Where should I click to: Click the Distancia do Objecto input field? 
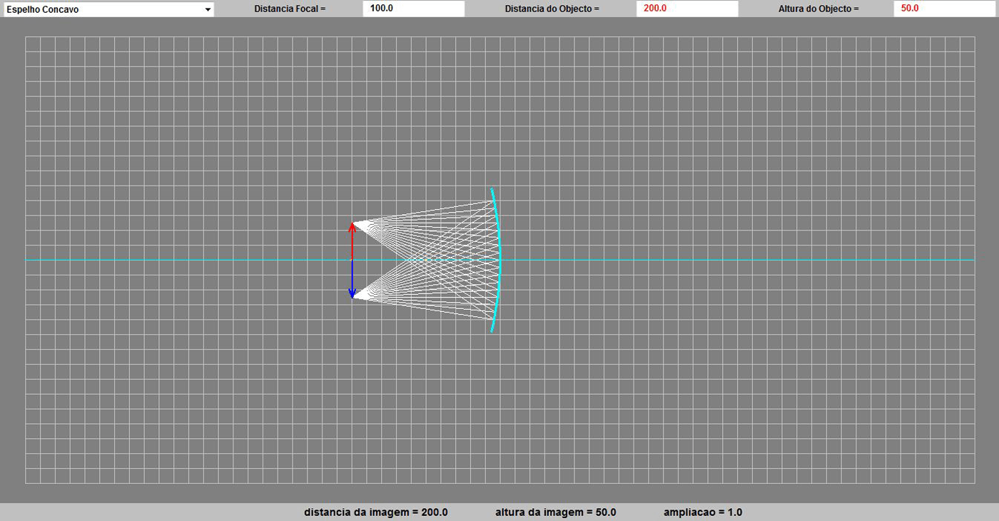pyautogui.click(x=687, y=9)
